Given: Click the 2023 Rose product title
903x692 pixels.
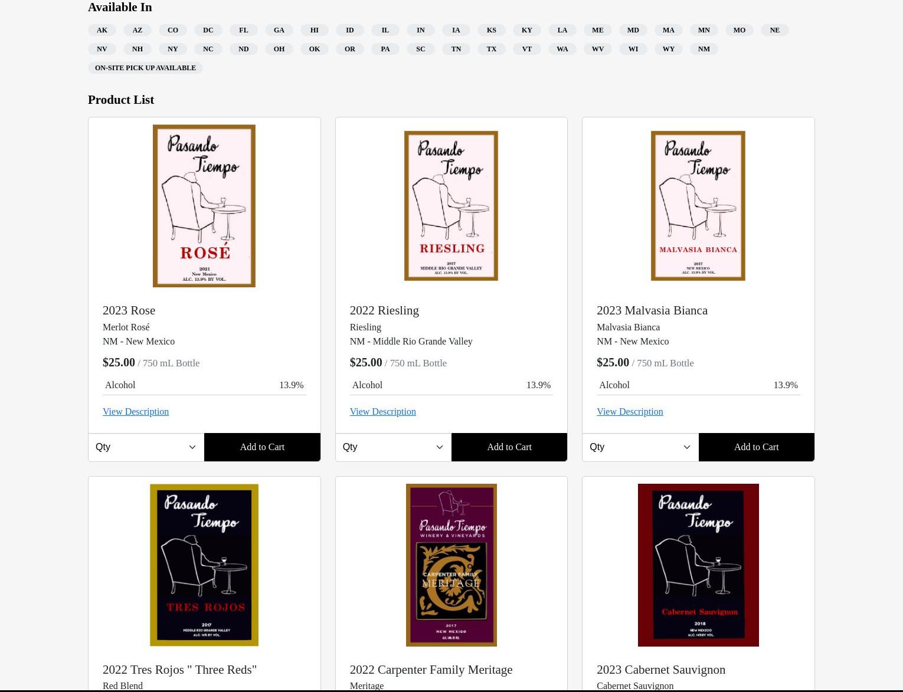Looking at the screenshot, I should point(129,310).
